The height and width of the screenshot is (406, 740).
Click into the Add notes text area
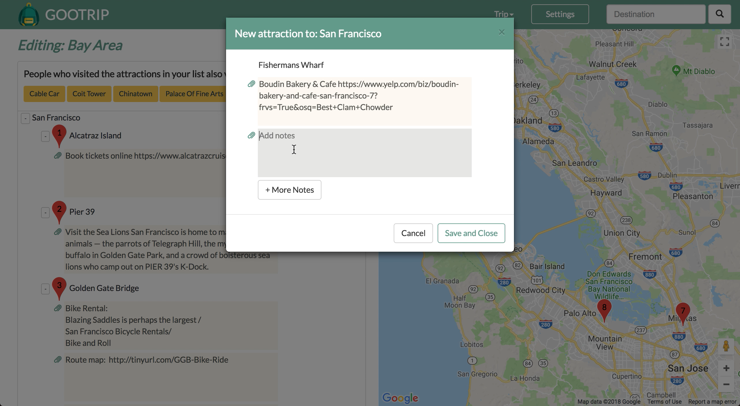(365, 153)
